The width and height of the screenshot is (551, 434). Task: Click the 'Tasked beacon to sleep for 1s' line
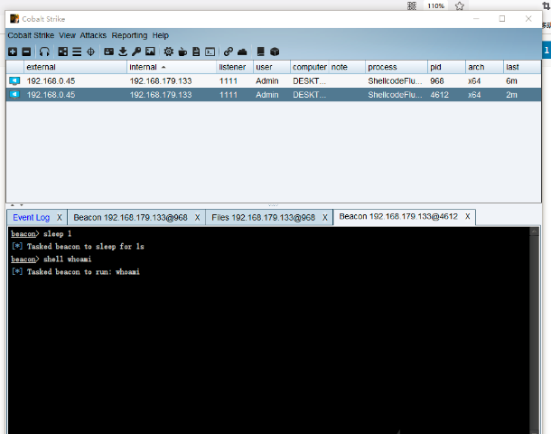78,247
